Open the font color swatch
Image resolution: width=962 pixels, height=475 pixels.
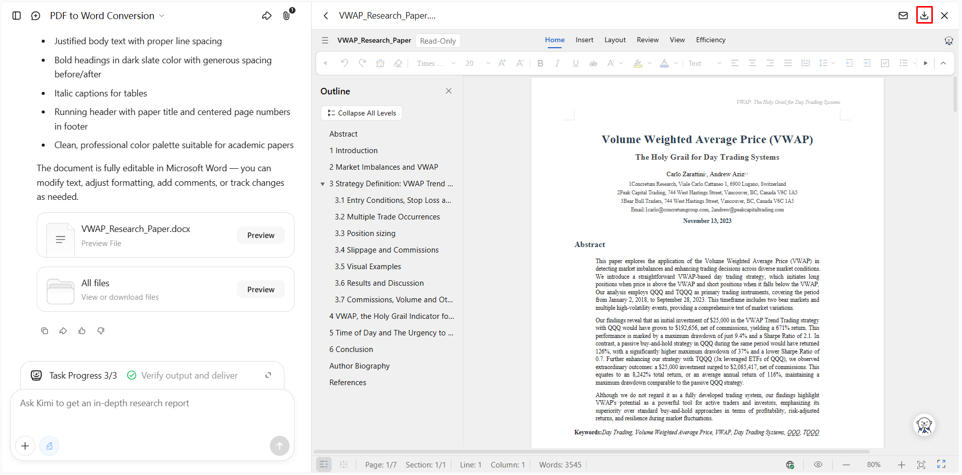click(664, 63)
